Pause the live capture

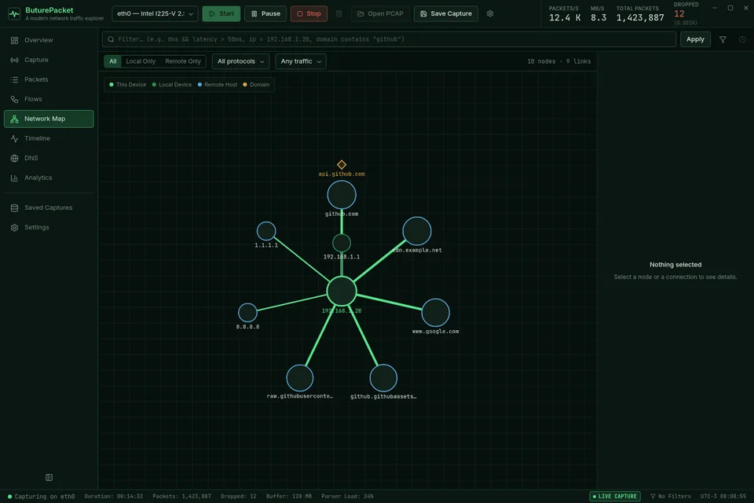point(265,13)
